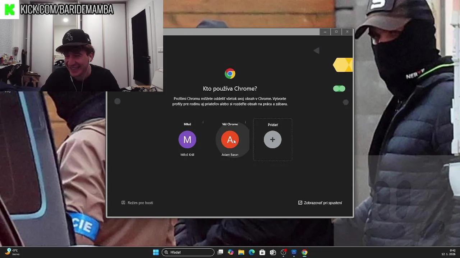Open OBS Studio from the taskbar
Screen dimensions: 460x258
[284, 252]
